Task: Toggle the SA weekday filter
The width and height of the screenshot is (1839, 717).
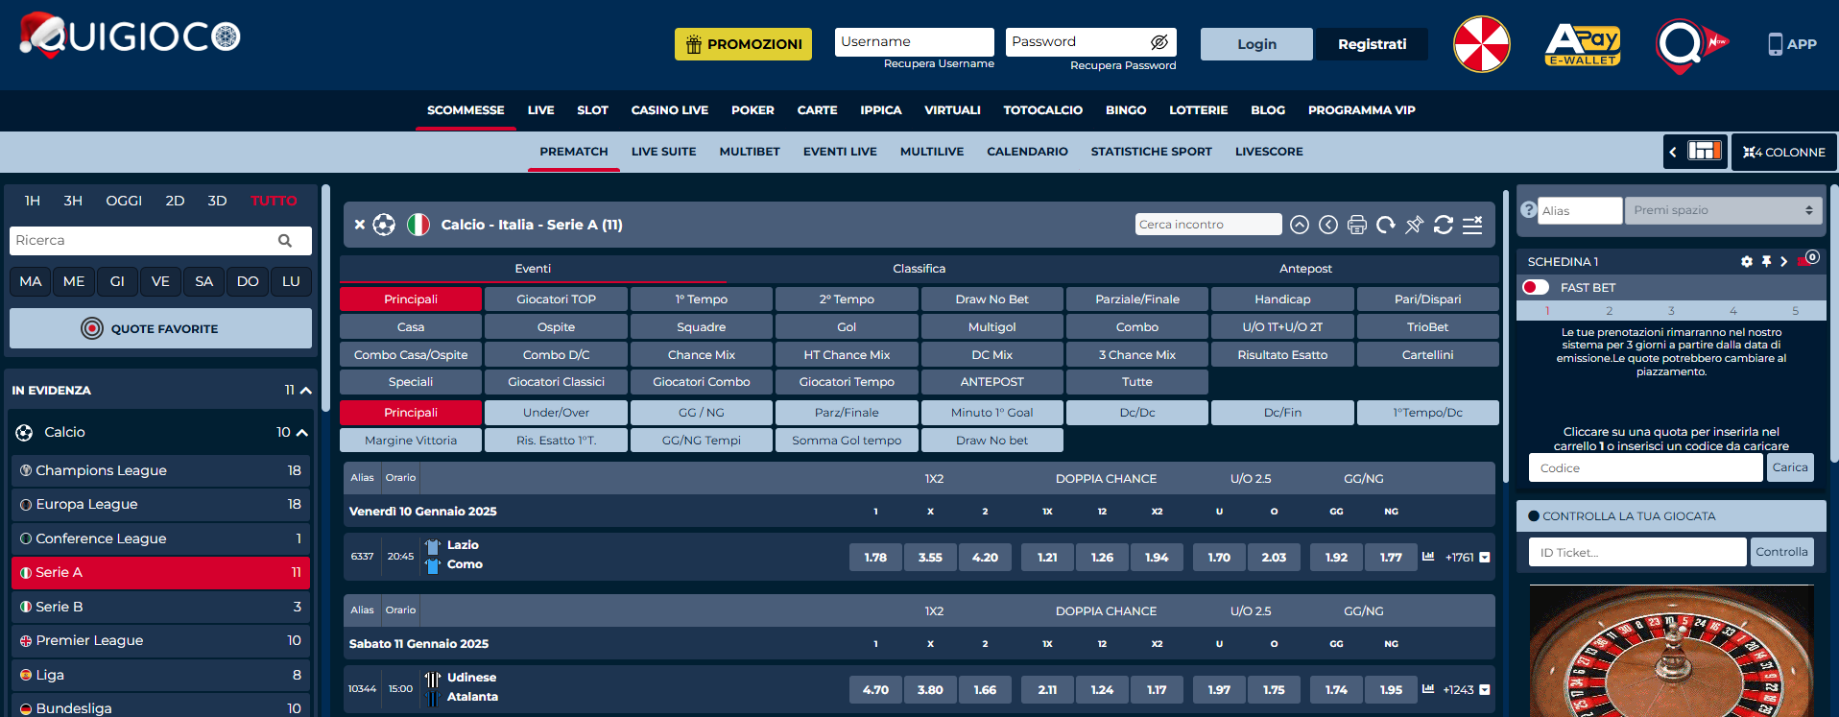Action: [203, 281]
